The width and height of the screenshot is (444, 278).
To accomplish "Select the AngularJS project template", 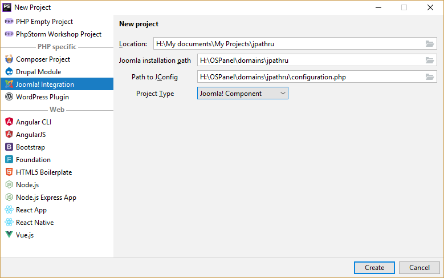I will pyautogui.click(x=57, y=134).
